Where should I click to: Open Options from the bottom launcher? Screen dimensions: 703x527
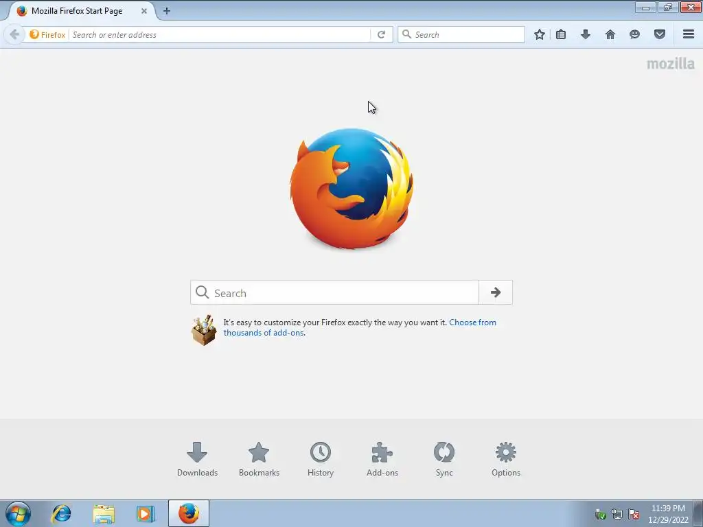[x=506, y=459]
